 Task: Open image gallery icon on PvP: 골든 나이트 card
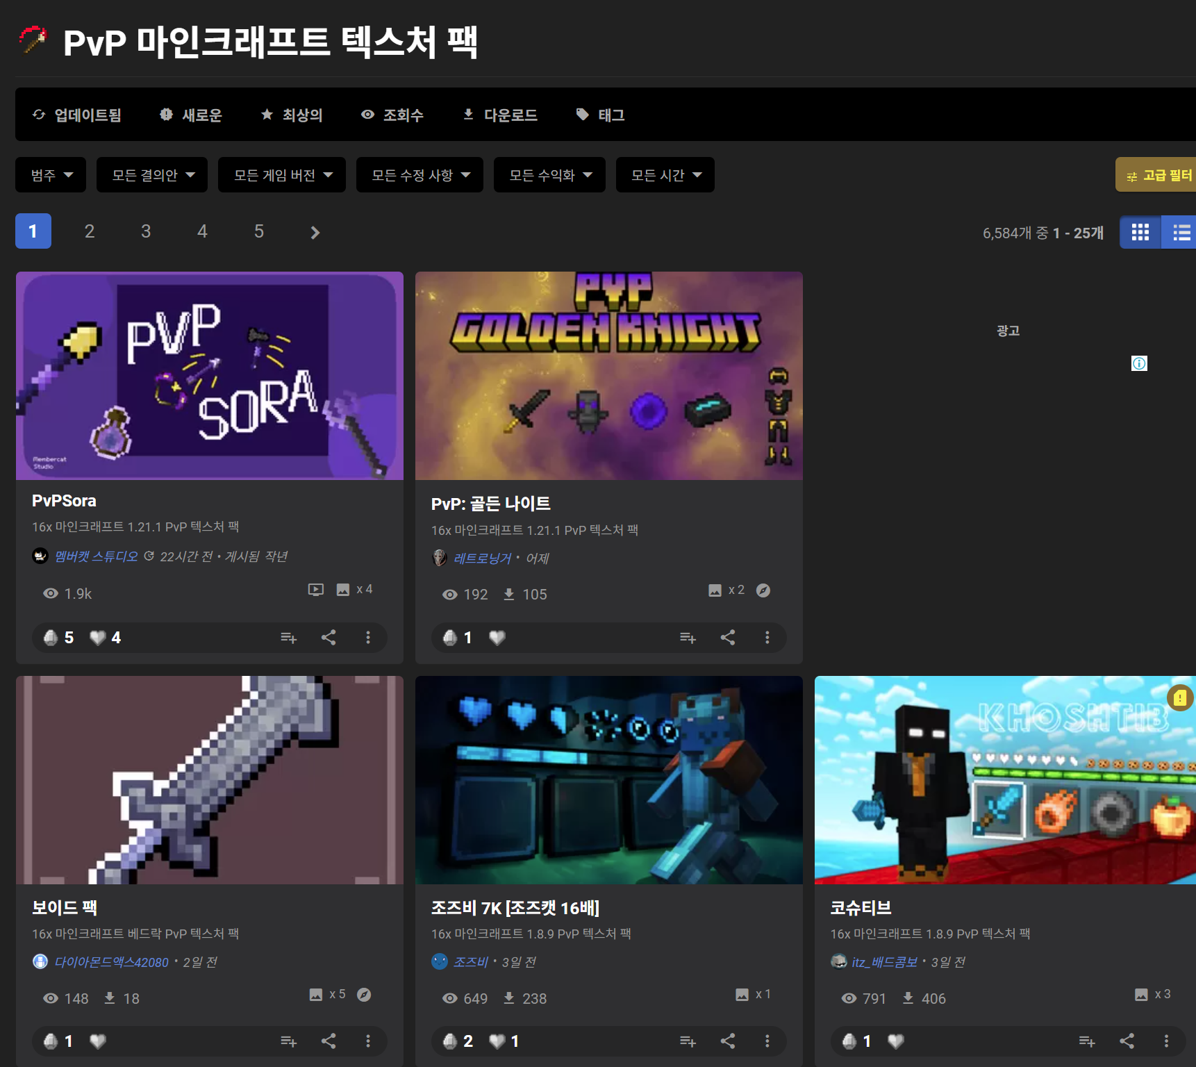tap(715, 590)
